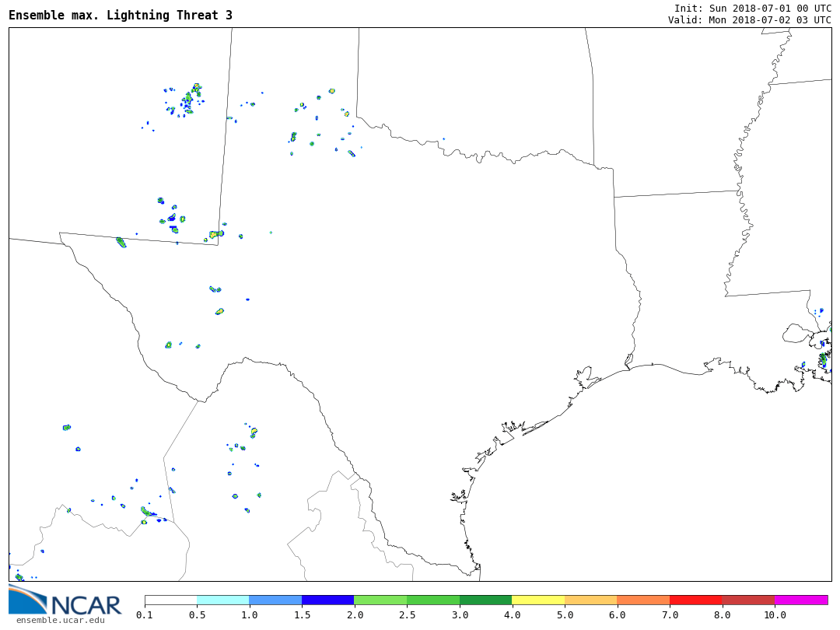
Task: Pick the light cyan 0.5–1.0 swatch
Action: [222, 600]
